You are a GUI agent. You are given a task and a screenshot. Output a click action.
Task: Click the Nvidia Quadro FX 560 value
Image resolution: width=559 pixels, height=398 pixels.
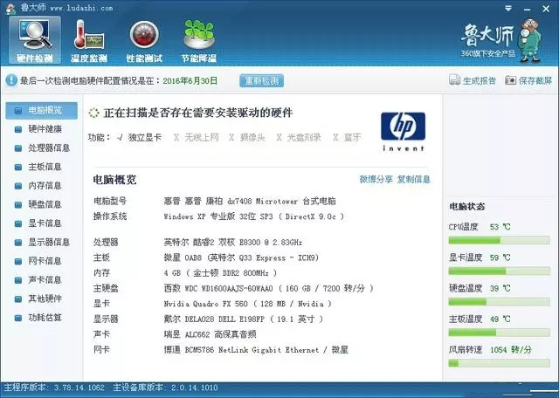coord(248,304)
